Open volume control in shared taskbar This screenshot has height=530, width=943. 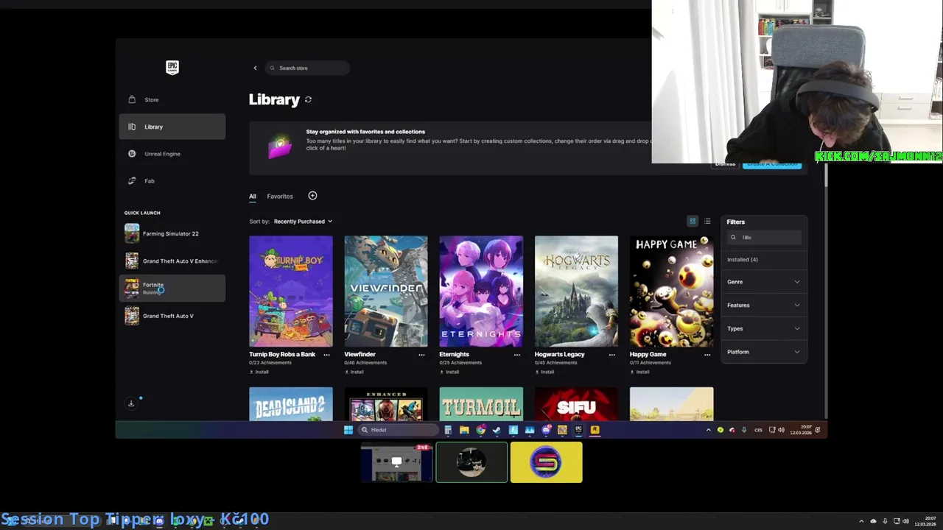tap(781, 430)
